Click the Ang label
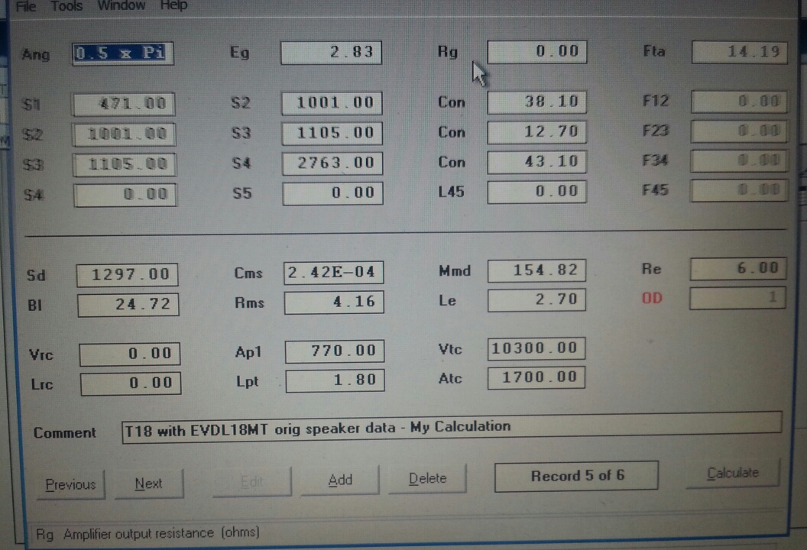The height and width of the screenshot is (550, 807). point(36,54)
